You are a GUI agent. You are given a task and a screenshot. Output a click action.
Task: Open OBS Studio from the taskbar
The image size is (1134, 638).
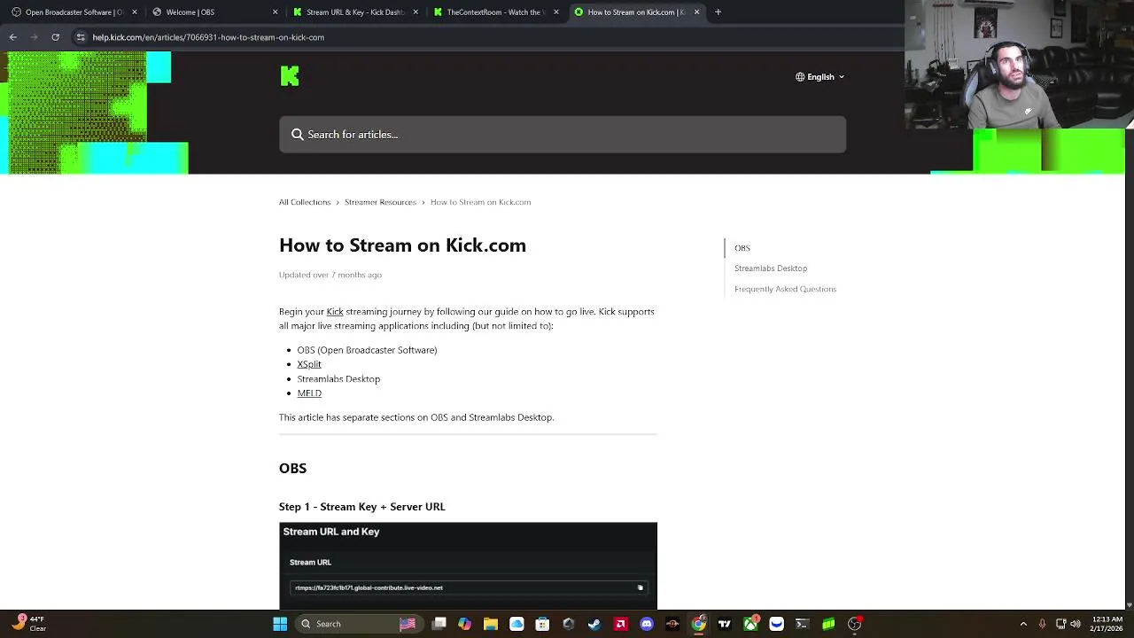pyautogui.click(x=854, y=624)
